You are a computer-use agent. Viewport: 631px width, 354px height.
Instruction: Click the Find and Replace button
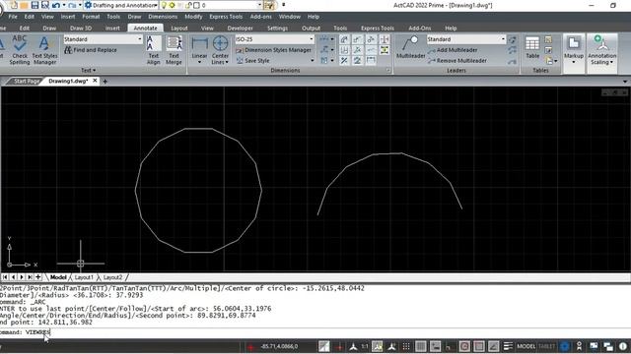(x=91, y=50)
